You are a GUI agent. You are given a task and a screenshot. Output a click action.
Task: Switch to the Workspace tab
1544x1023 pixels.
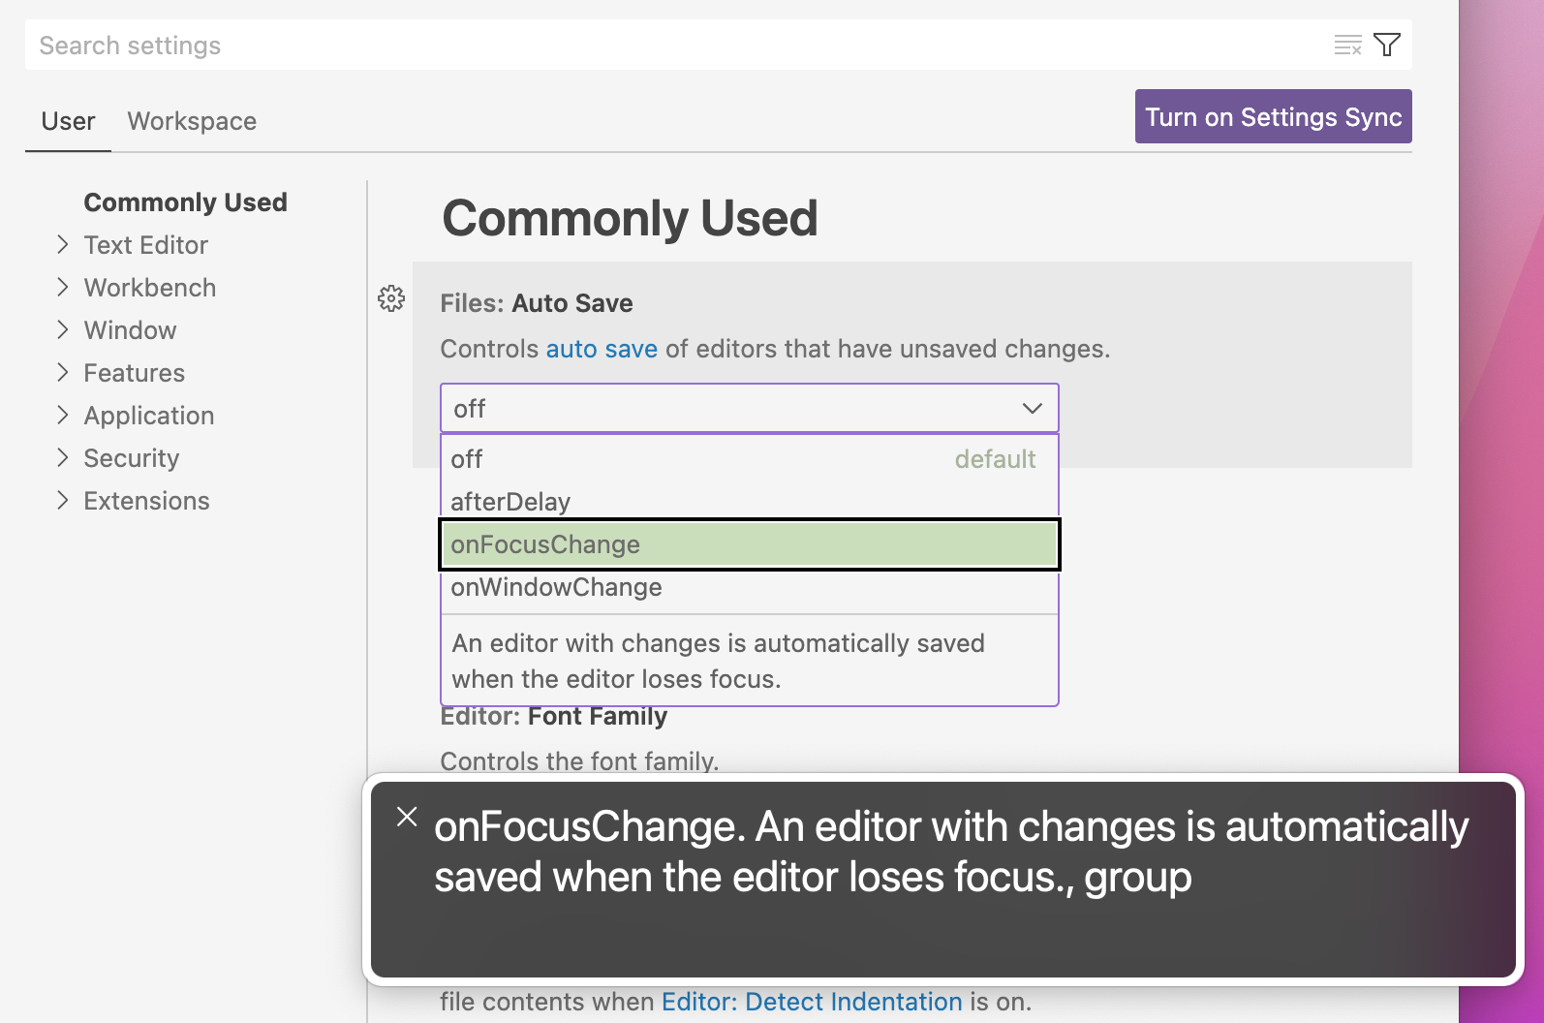point(191,120)
